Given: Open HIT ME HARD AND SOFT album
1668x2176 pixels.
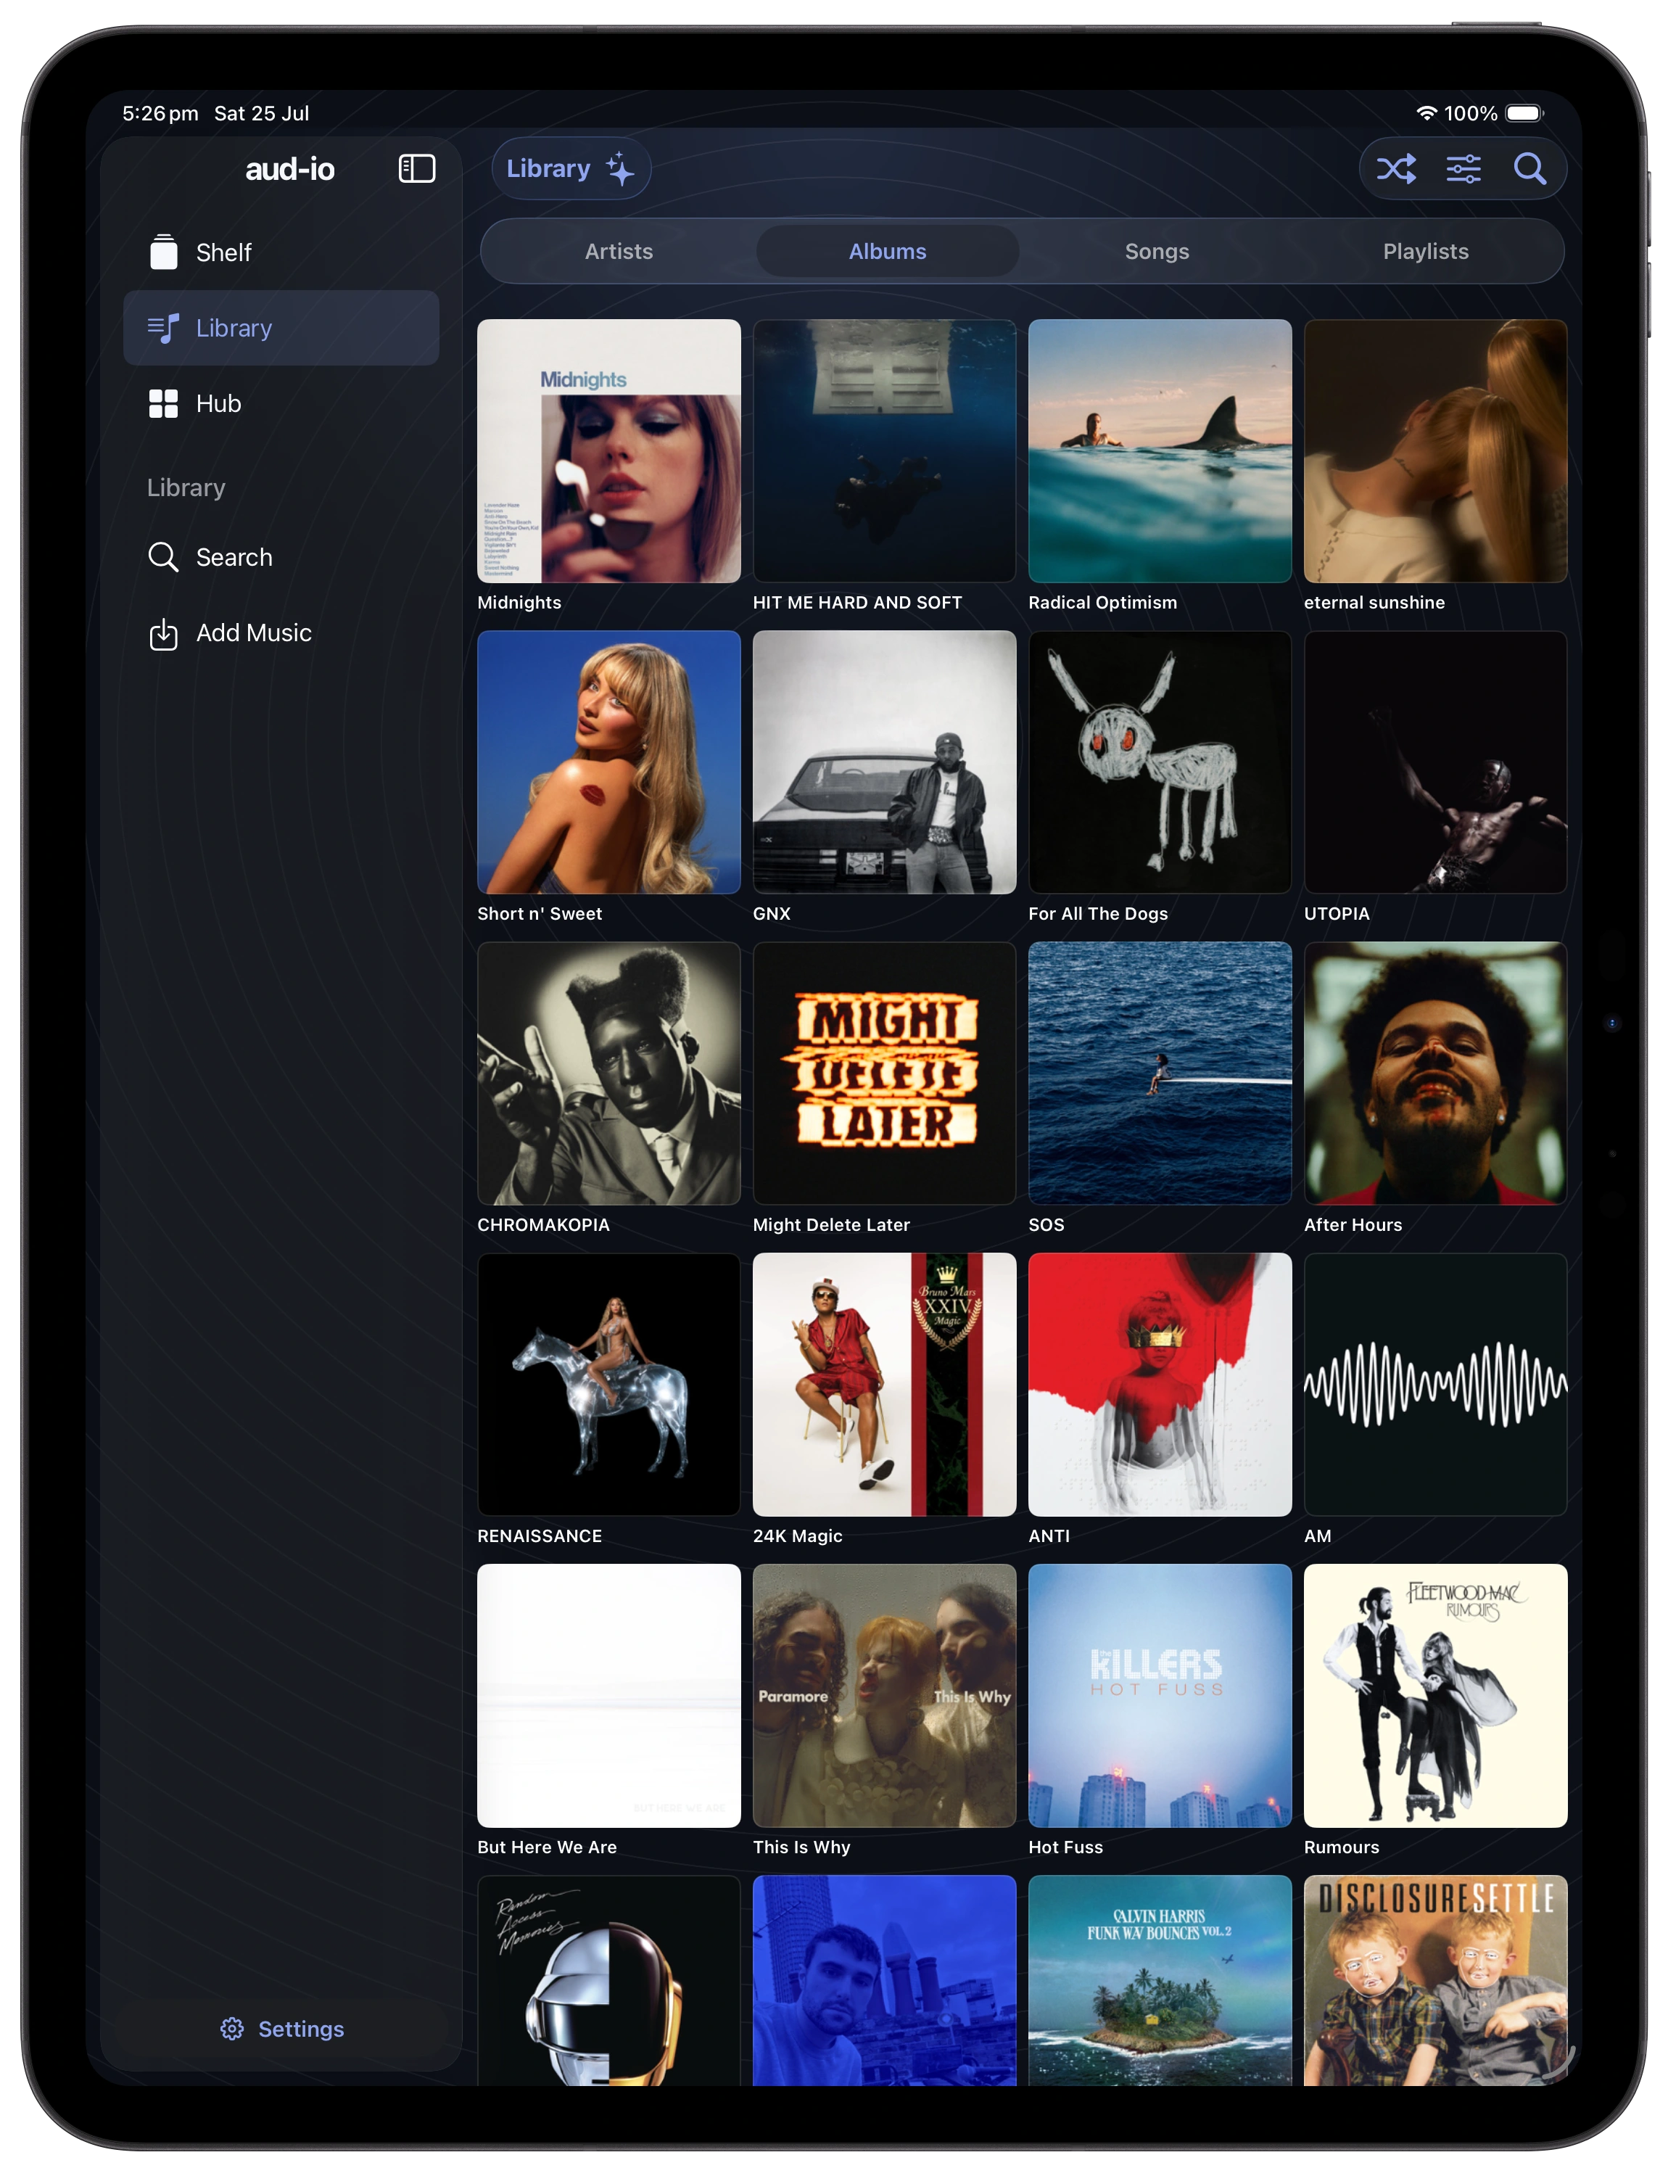Looking at the screenshot, I should pos(885,451).
